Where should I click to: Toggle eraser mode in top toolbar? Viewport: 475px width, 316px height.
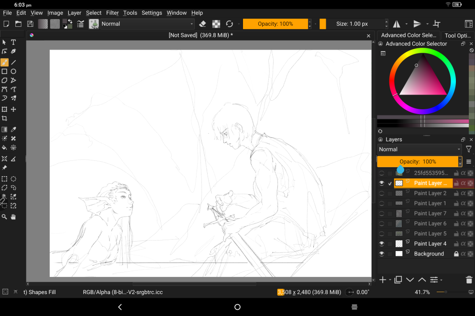[202, 24]
